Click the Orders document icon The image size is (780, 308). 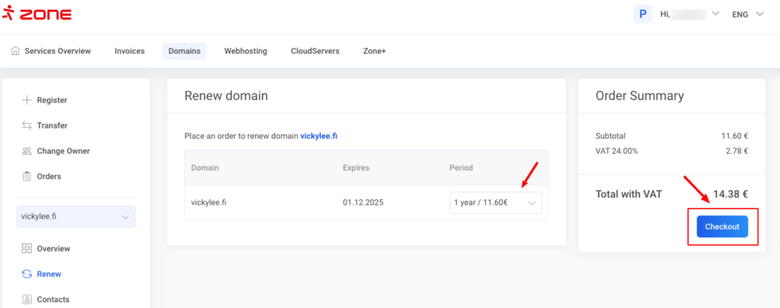(x=27, y=176)
